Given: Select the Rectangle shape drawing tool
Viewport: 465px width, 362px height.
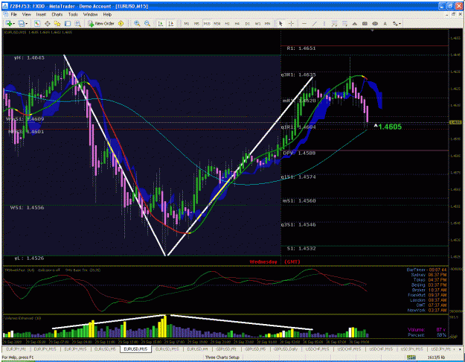Looking at the screenshot, I should (x=365, y=23).
